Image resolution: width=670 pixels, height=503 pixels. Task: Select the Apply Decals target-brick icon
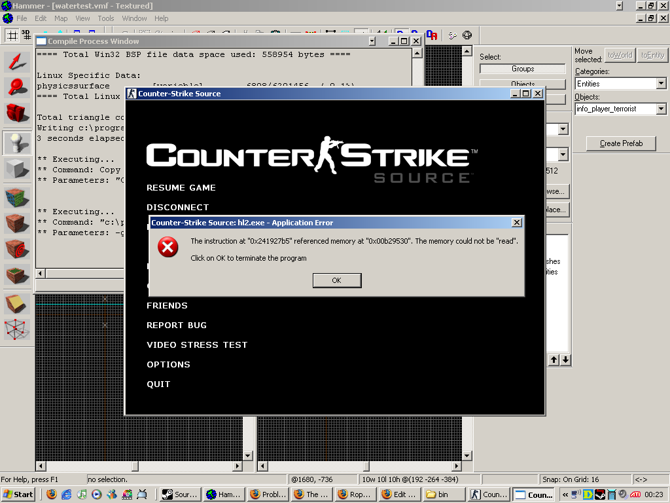point(17,249)
